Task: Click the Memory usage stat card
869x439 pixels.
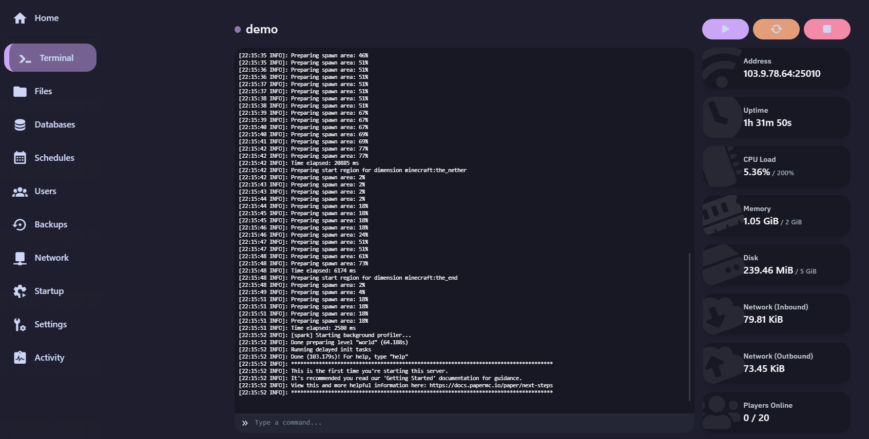Action: 776,216
